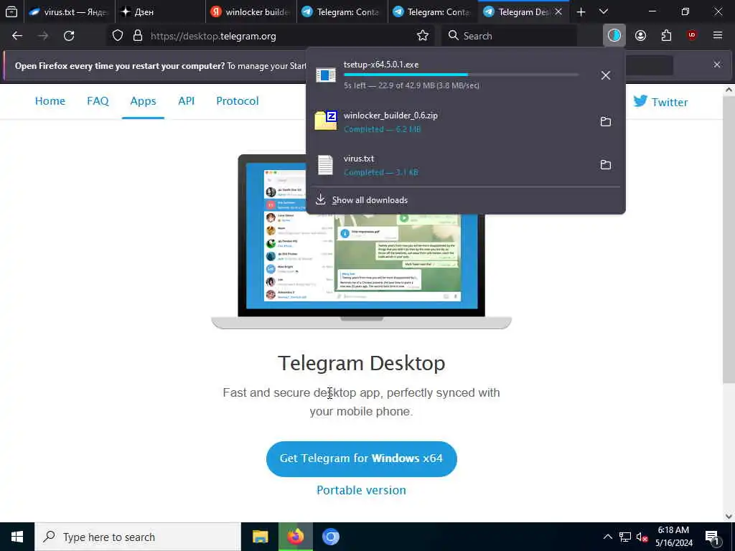Switch to the Дзен tab

(x=160, y=12)
